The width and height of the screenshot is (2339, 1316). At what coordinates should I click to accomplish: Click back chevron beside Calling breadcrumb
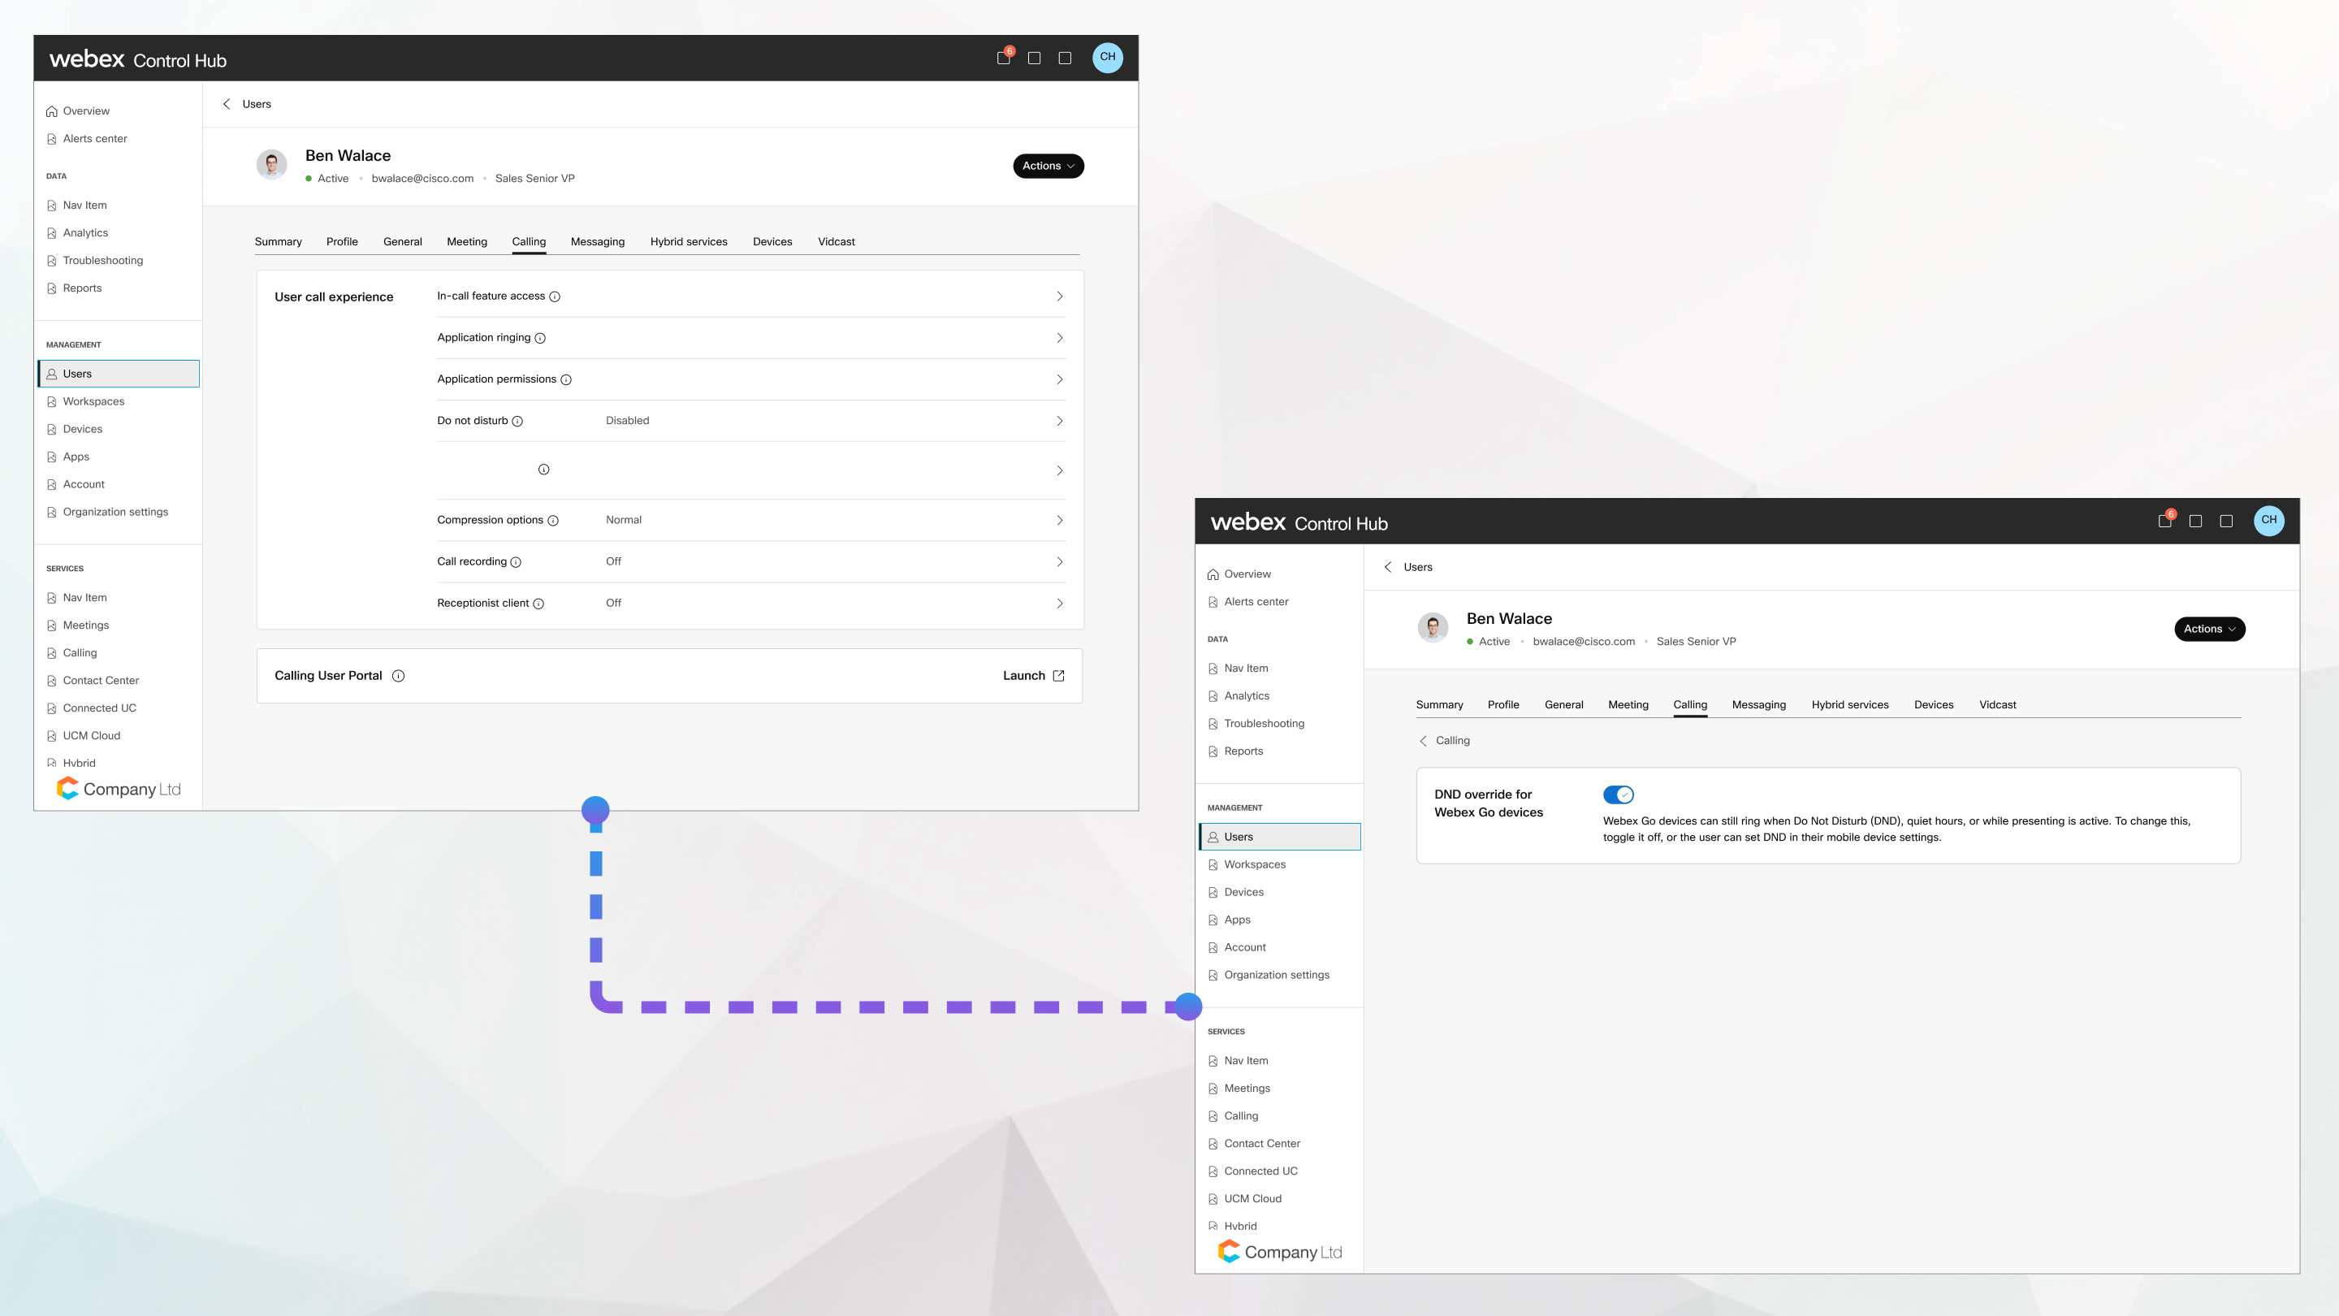[x=1423, y=741]
